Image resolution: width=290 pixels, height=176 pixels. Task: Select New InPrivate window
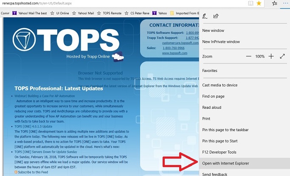point(245,41)
